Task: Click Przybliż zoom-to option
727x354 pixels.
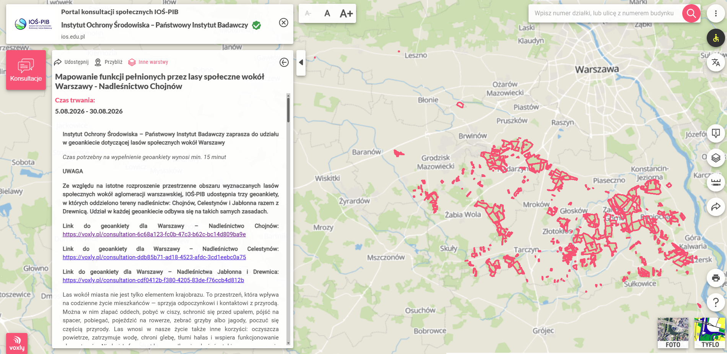Action: click(109, 62)
